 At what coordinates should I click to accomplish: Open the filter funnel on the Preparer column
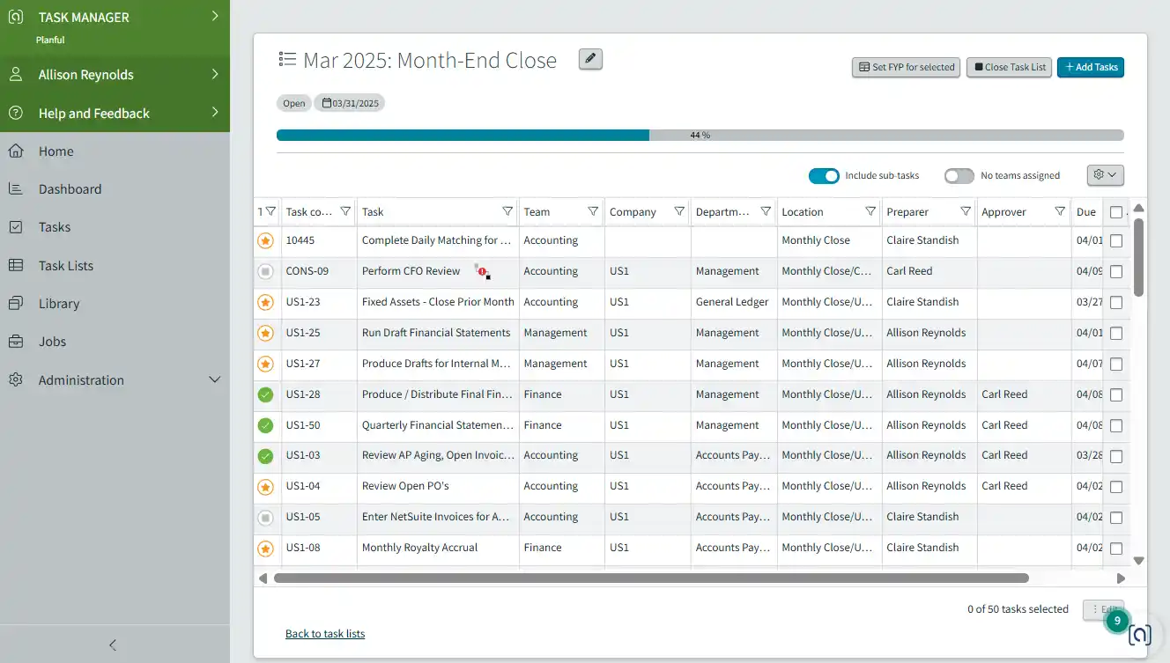[x=966, y=211]
